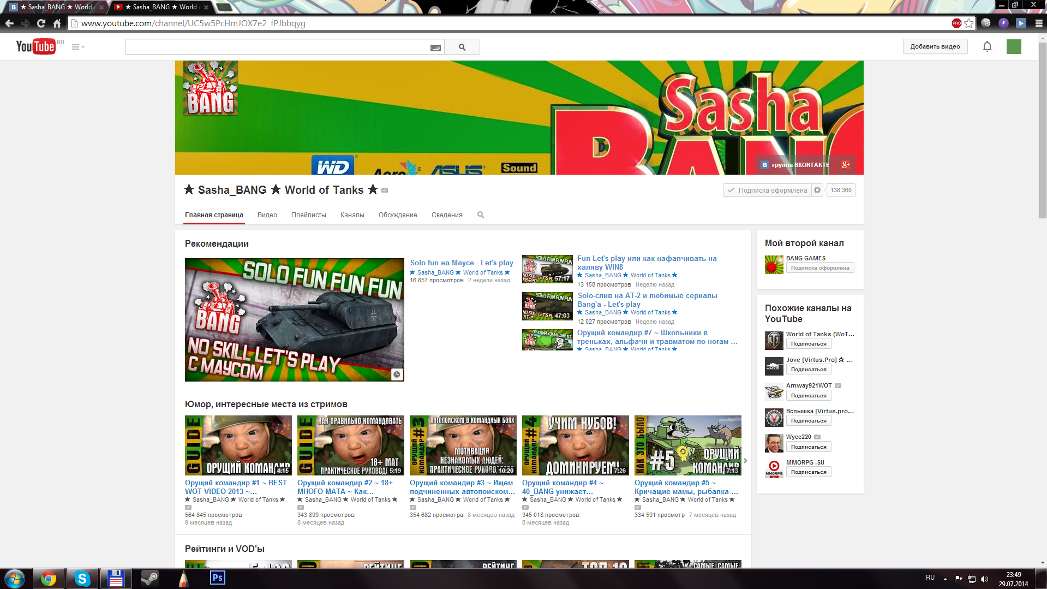Screen dimensions: 1047x589
Task: Subscribe to Jove [Virtus.Pro] channel
Action: (809, 370)
